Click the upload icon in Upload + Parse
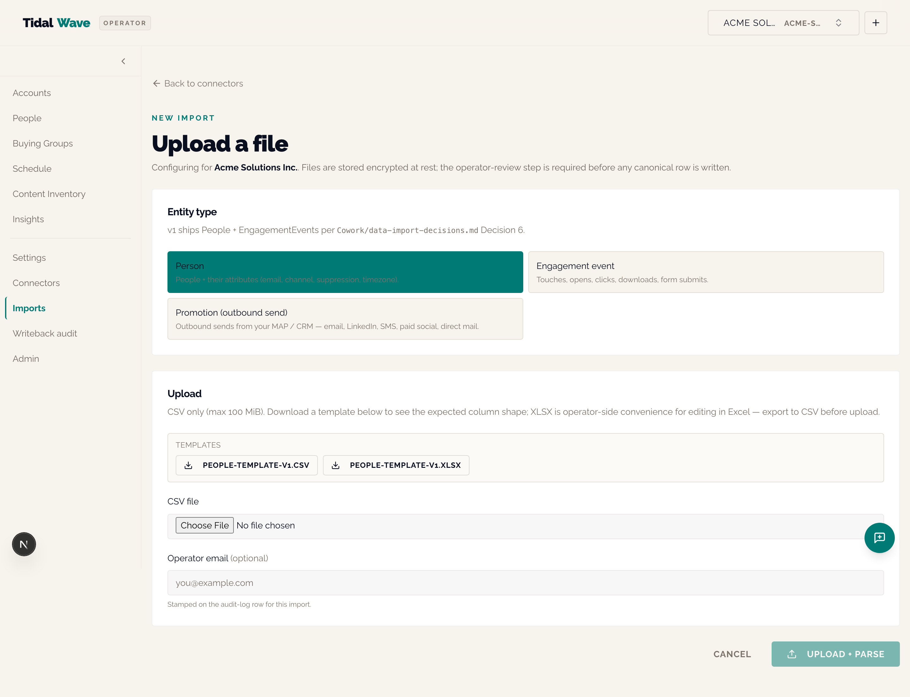The height and width of the screenshot is (697, 910). [x=792, y=654]
